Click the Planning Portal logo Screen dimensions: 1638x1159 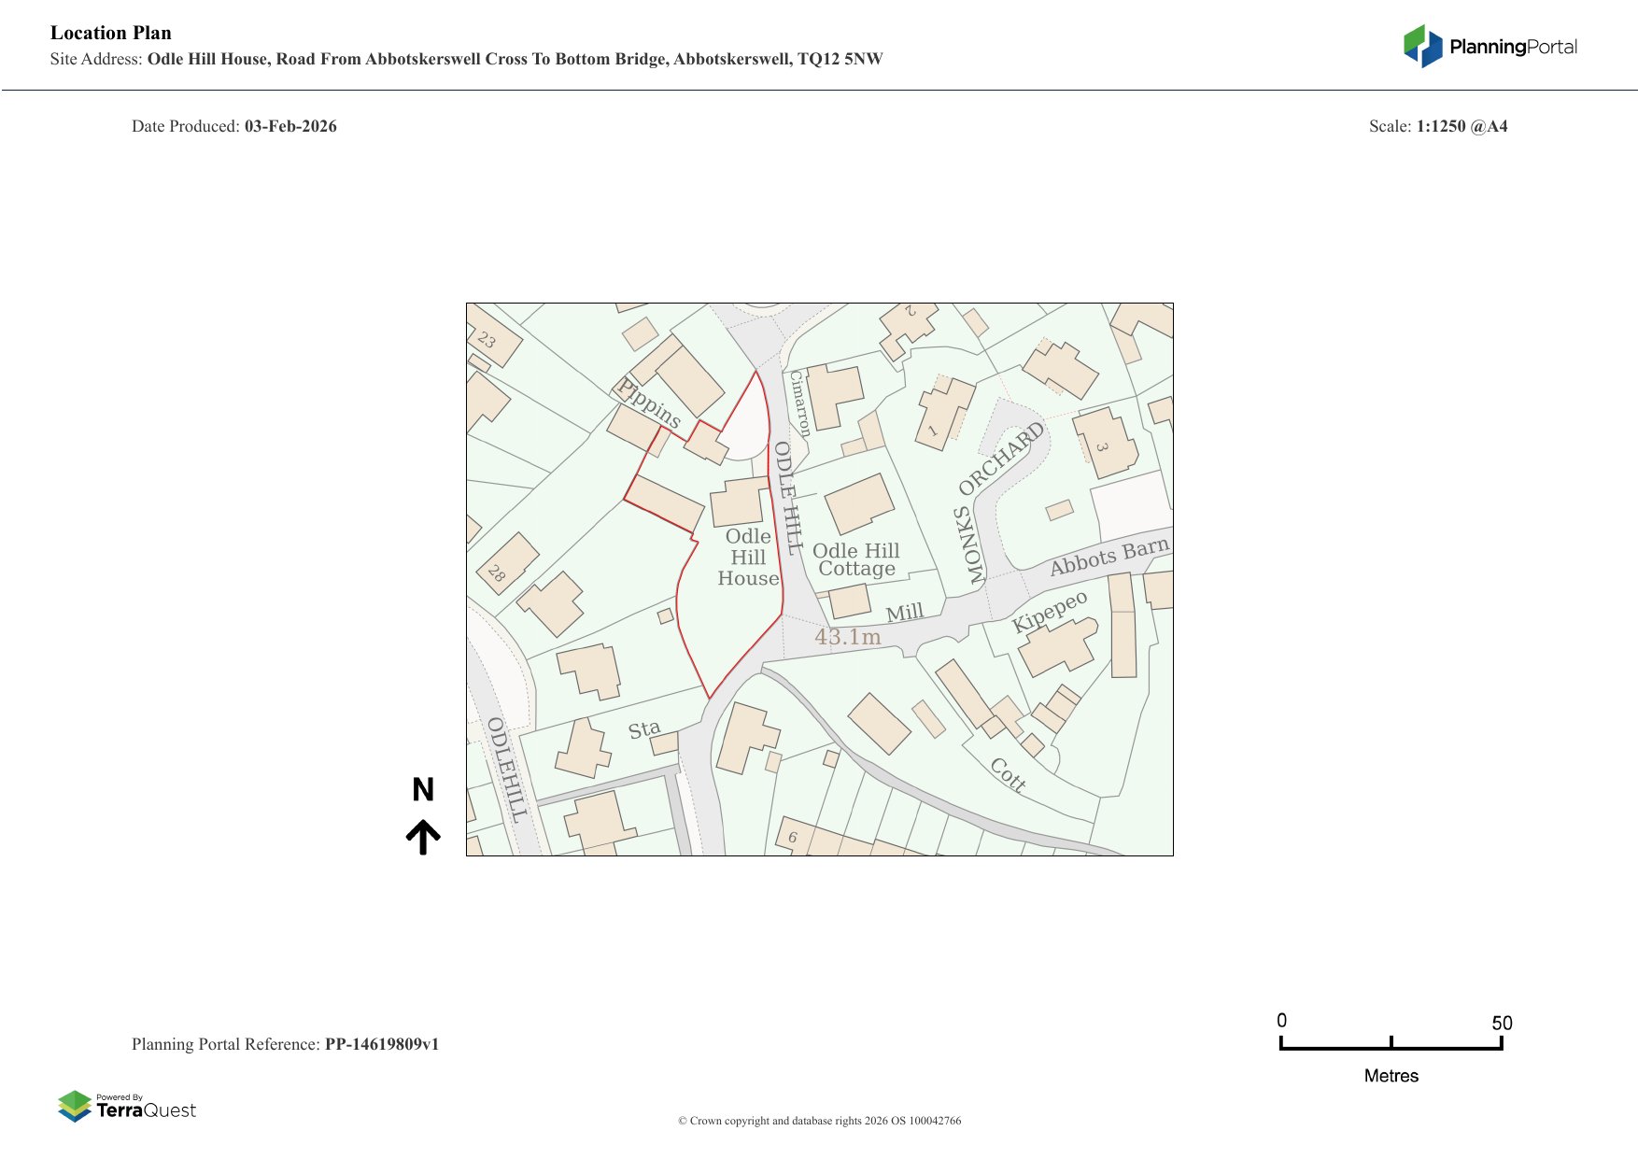coord(1490,47)
